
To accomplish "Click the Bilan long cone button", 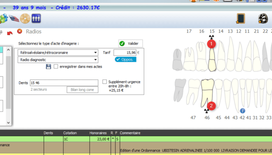I will 82,90.
